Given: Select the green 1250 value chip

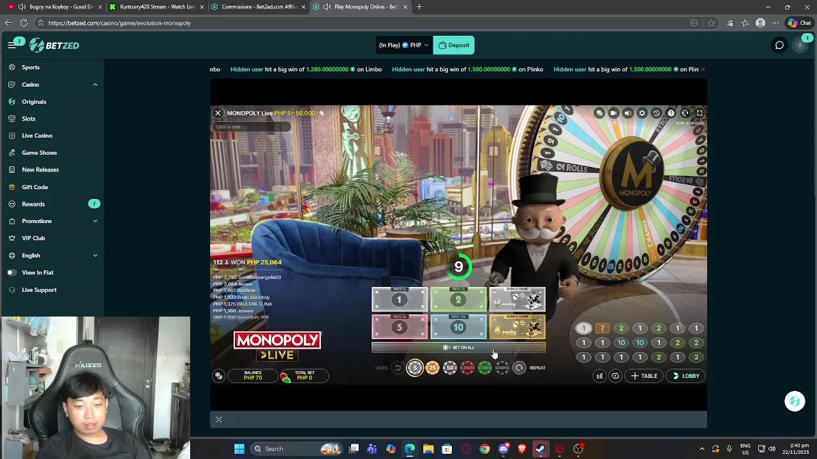Looking at the screenshot, I should 484,368.
